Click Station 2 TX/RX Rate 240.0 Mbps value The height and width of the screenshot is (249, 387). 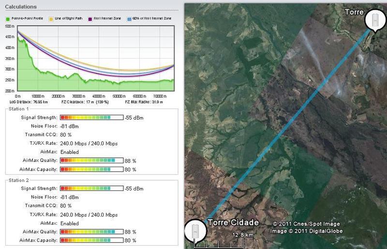point(89,215)
